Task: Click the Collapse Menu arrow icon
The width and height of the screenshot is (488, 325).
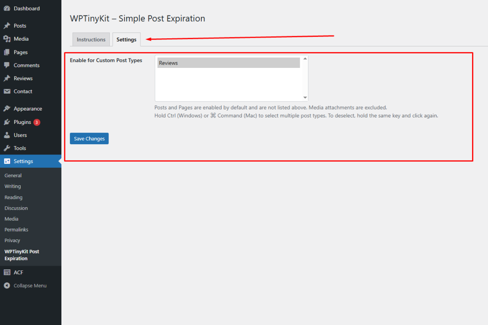Action: pyautogui.click(x=7, y=286)
